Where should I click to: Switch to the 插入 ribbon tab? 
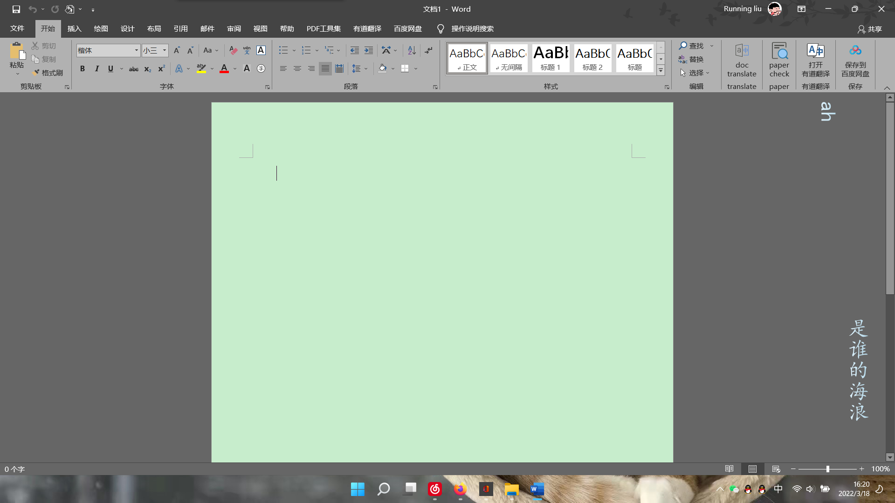[x=74, y=29]
